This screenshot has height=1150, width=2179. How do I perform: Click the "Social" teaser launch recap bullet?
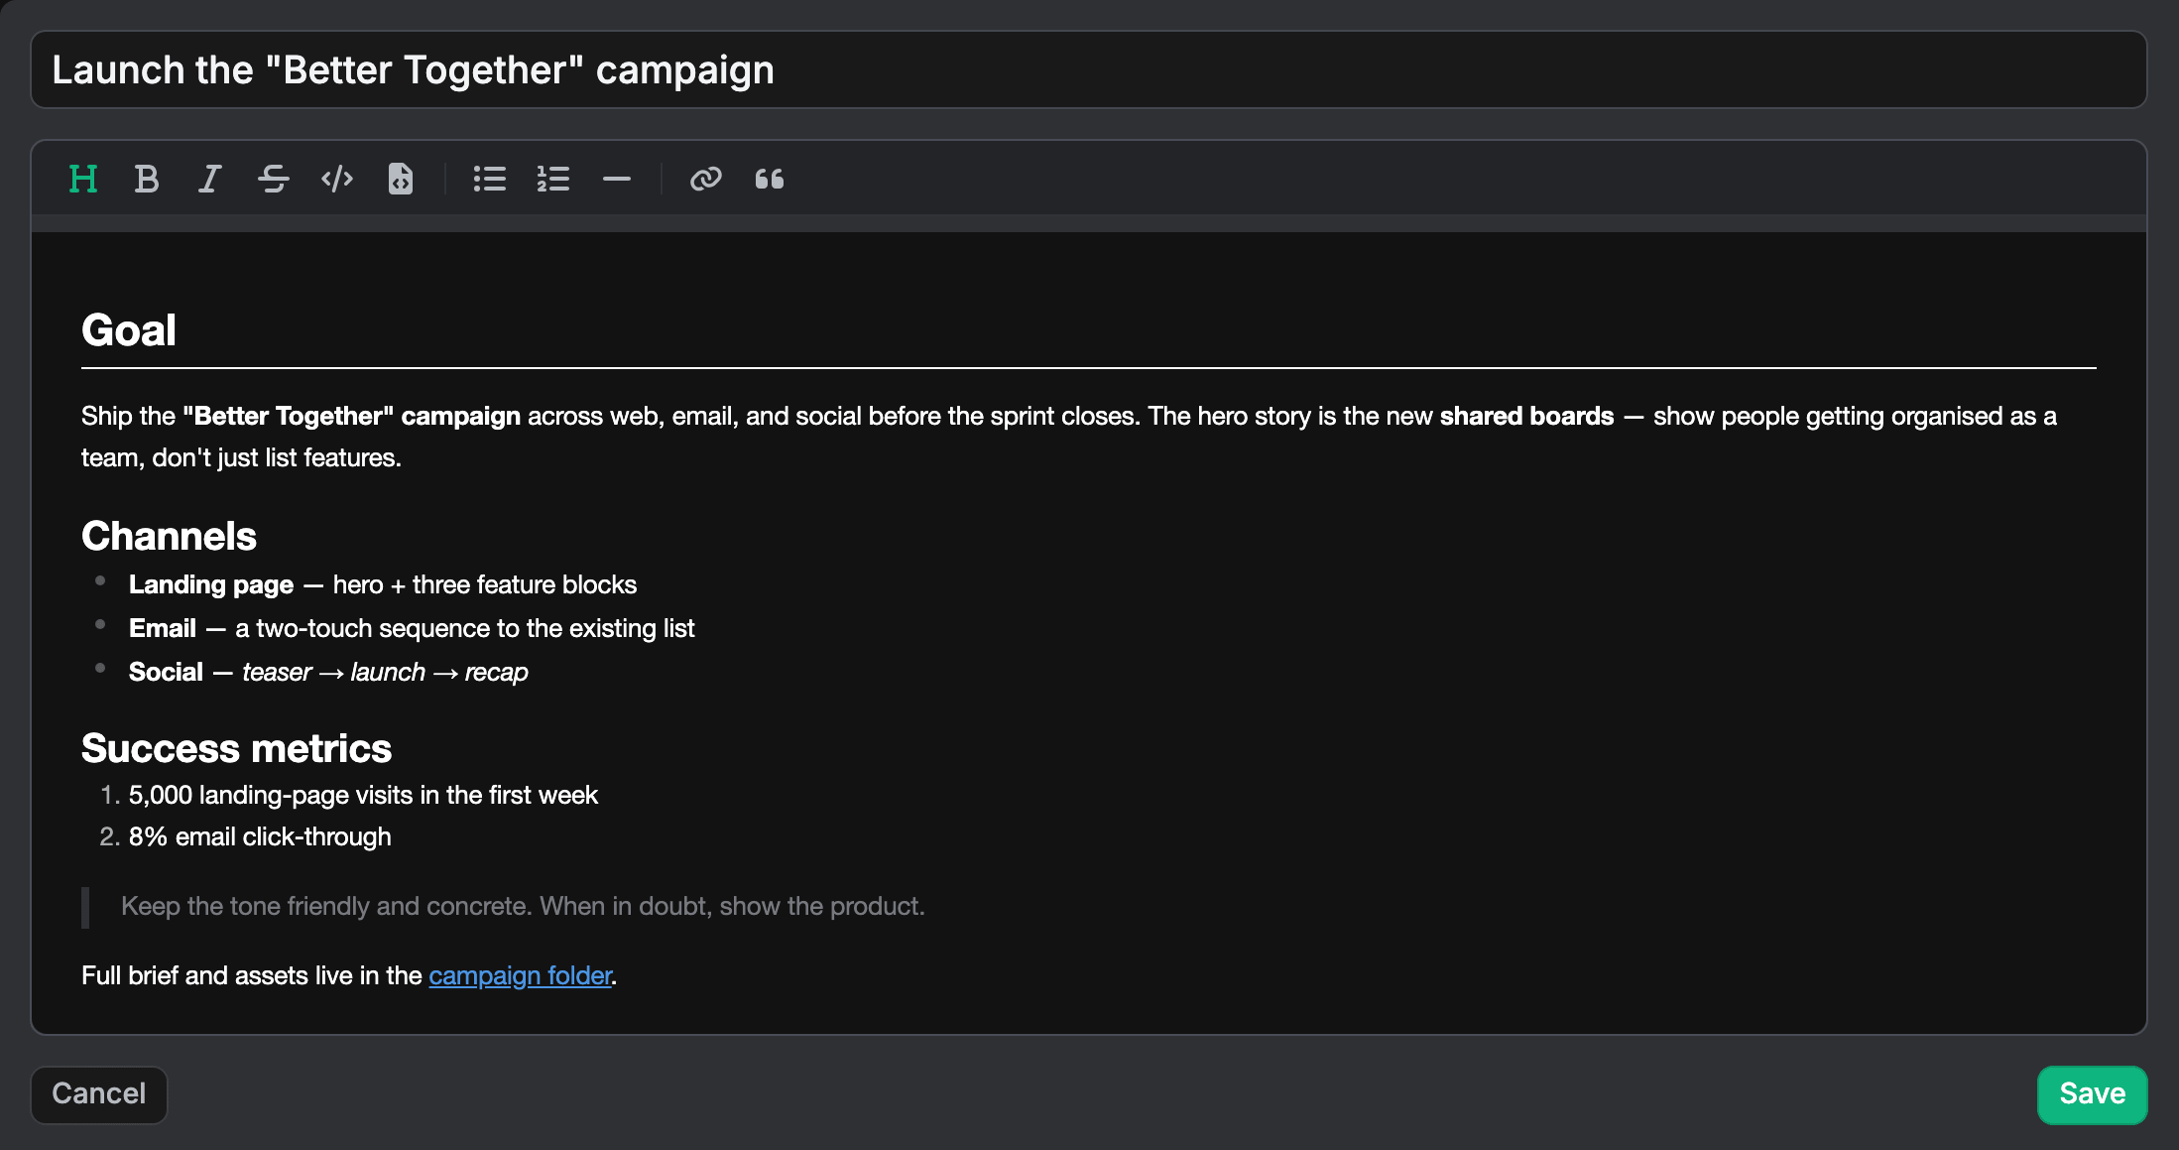click(x=328, y=672)
